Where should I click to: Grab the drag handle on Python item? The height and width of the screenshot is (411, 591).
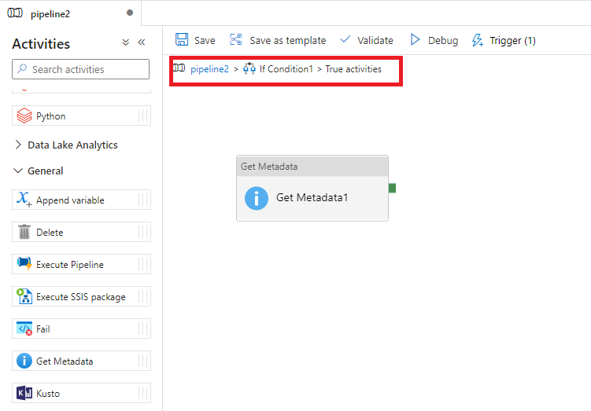point(143,116)
